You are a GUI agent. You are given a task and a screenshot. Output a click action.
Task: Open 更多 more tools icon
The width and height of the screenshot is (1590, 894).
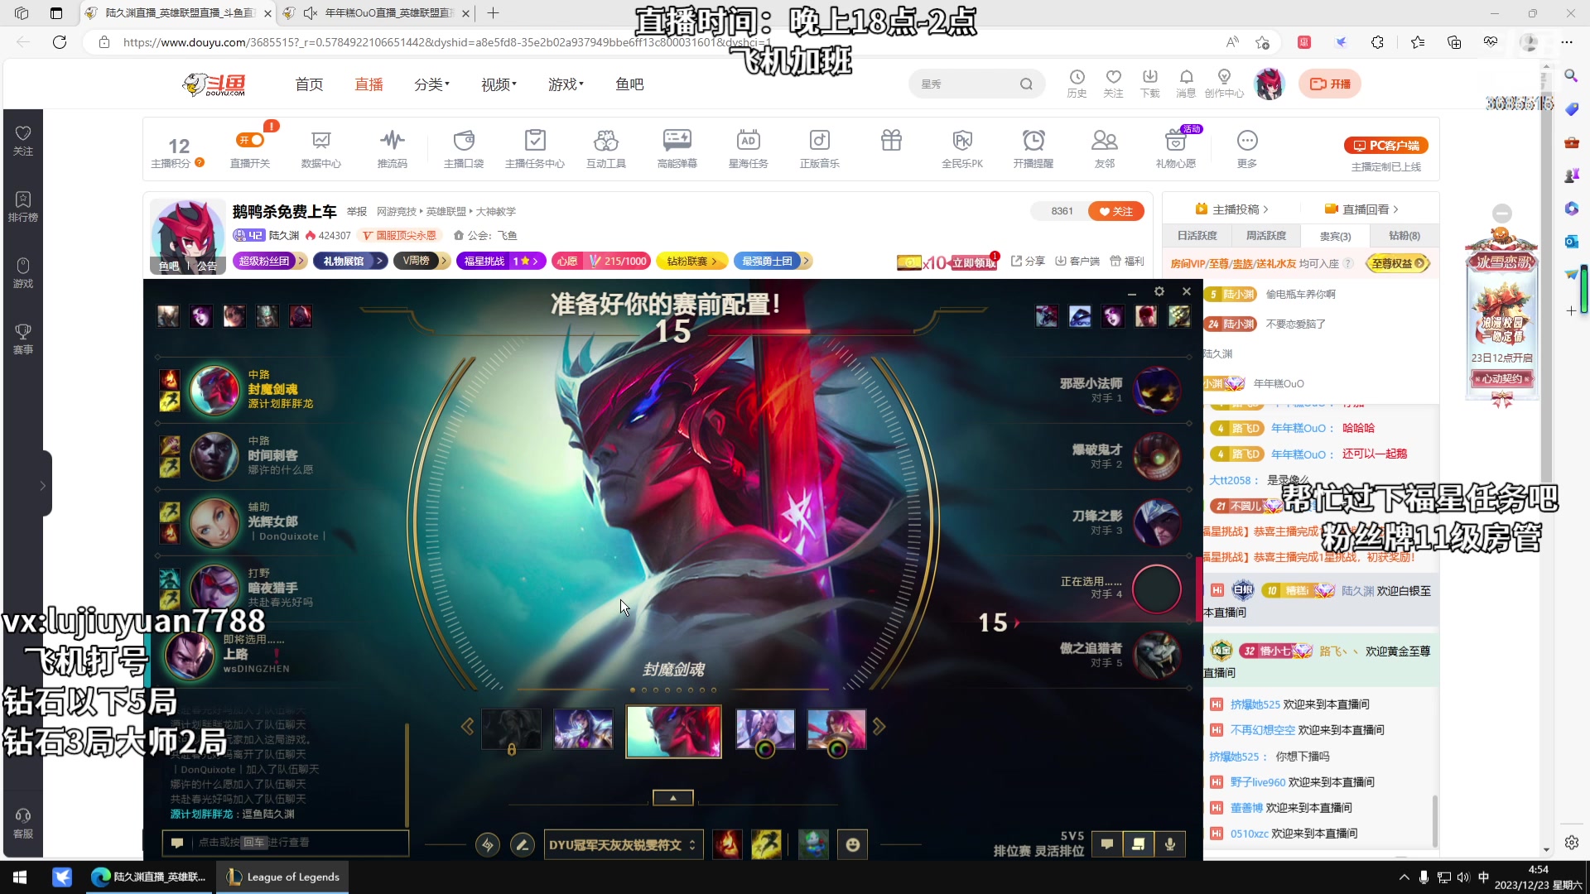[x=1247, y=149]
